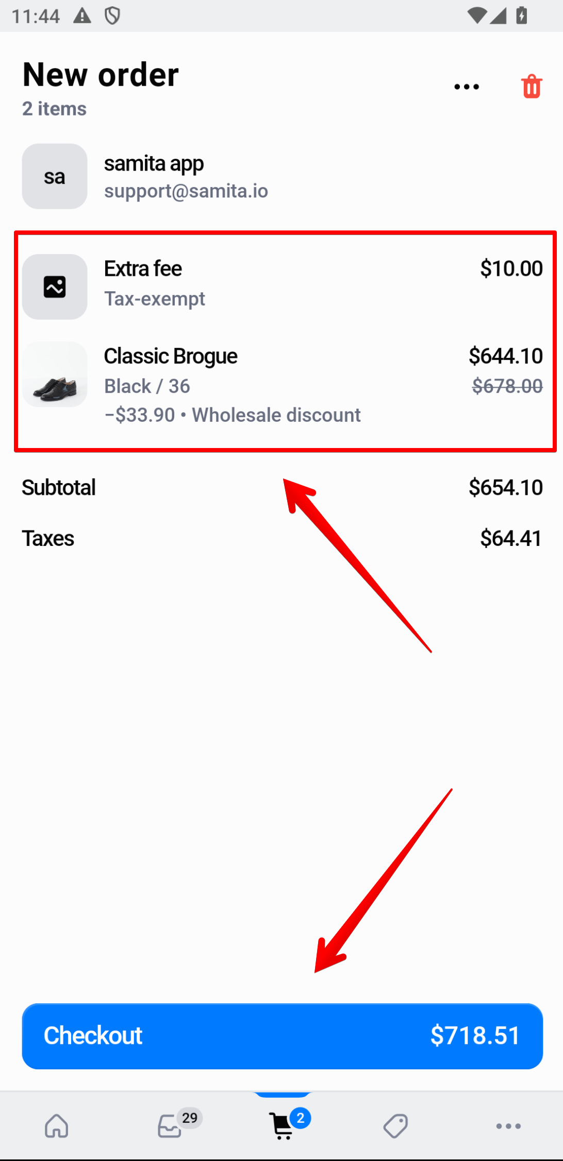Tap the Wholesale discount label
This screenshot has height=1161, width=563.
(276, 415)
